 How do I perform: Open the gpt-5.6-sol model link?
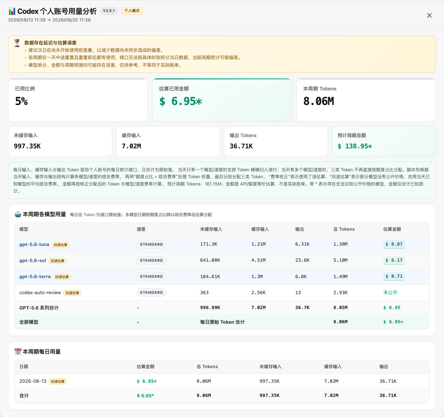(x=33, y=261)
